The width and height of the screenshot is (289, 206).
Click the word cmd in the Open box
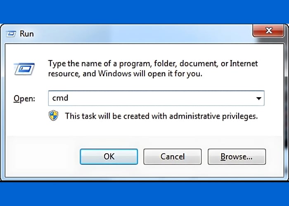coord(60,98)
